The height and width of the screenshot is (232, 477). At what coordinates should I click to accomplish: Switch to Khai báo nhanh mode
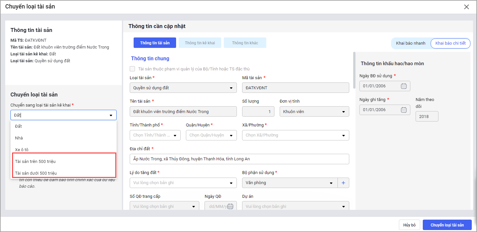pyautogui.click(x=411, y=43)
